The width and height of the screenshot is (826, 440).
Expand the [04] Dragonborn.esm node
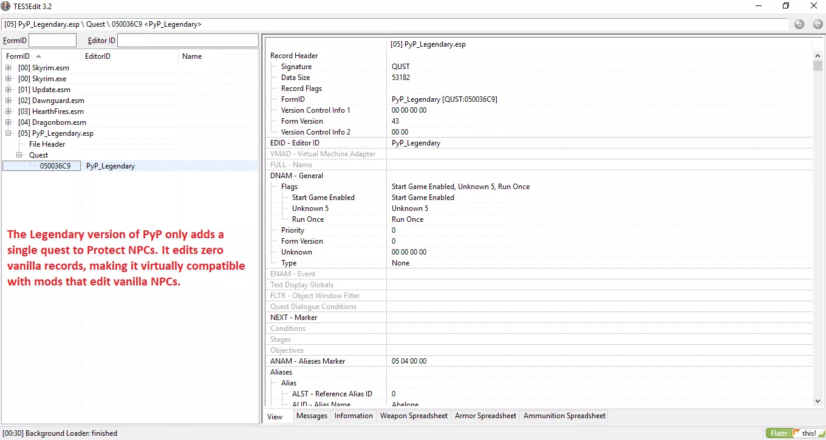click(x=9, y=122)
